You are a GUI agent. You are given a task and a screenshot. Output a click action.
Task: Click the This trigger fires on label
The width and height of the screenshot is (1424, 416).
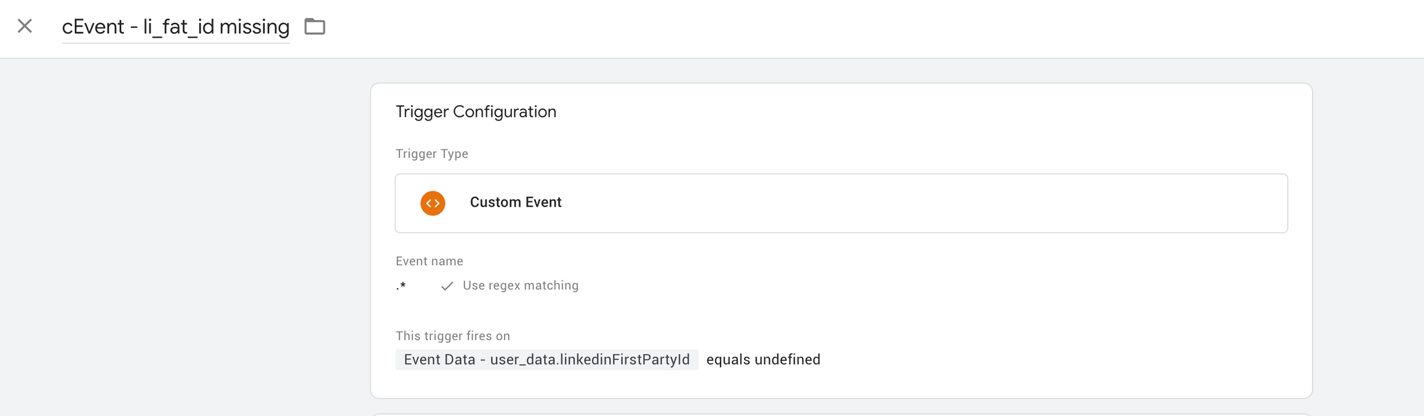tap(453, 336)
